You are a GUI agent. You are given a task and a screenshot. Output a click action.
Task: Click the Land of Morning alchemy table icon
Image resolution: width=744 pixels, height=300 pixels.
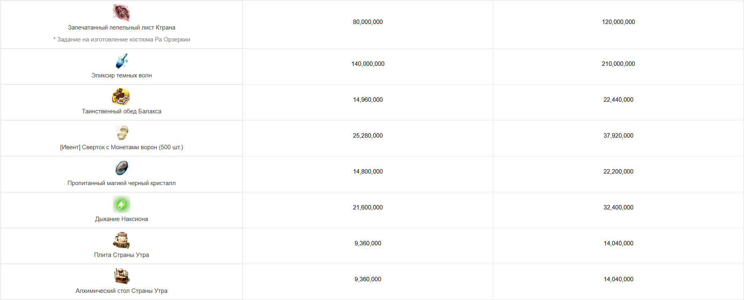point(121,276)
